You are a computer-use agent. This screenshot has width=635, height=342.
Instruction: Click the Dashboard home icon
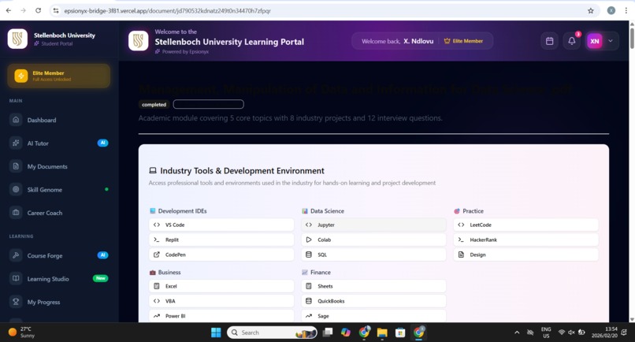[16, 120]
